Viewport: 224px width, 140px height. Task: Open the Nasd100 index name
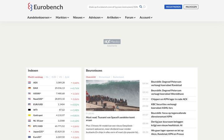point(38,99)
